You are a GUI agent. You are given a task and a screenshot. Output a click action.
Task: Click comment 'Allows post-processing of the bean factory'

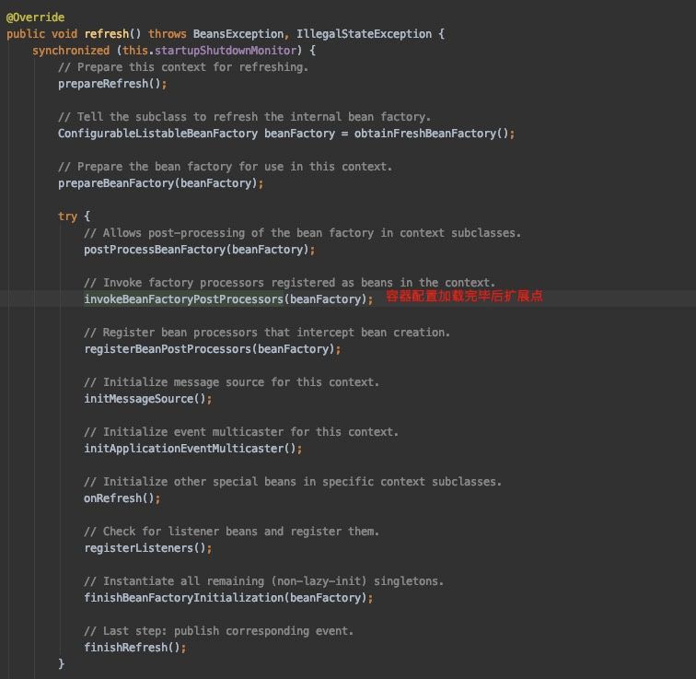coord(302,233)
